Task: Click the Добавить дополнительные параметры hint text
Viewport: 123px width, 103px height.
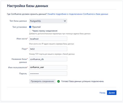Action: coord(60,34)
